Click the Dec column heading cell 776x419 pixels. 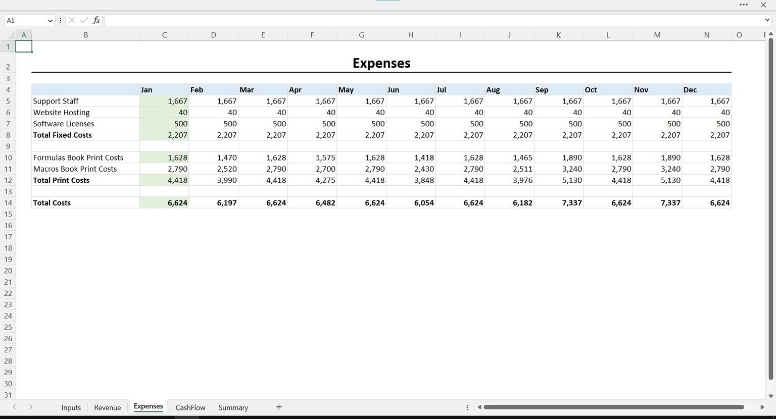click(x=707, y=90)
